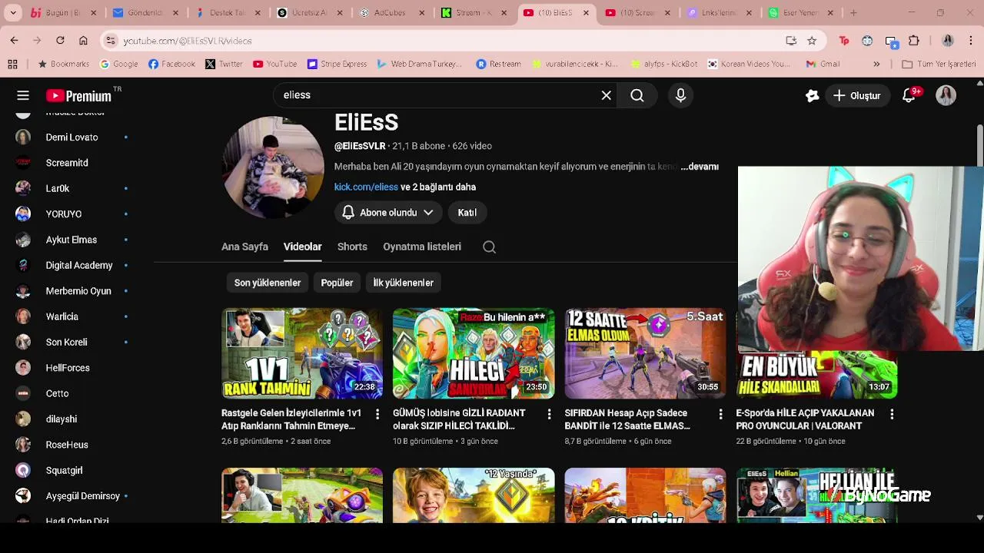984x553 pixels.
Task: Open browser extensions puzzle icon
Action: [x=914, y=41]
